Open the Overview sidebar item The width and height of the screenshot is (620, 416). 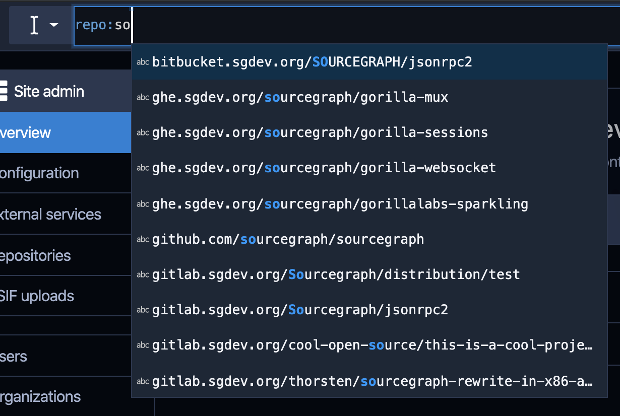(x=66, y=132)
